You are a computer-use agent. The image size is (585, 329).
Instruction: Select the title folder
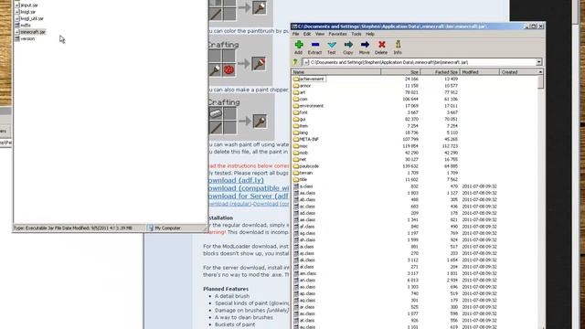(x=300, y=180)
